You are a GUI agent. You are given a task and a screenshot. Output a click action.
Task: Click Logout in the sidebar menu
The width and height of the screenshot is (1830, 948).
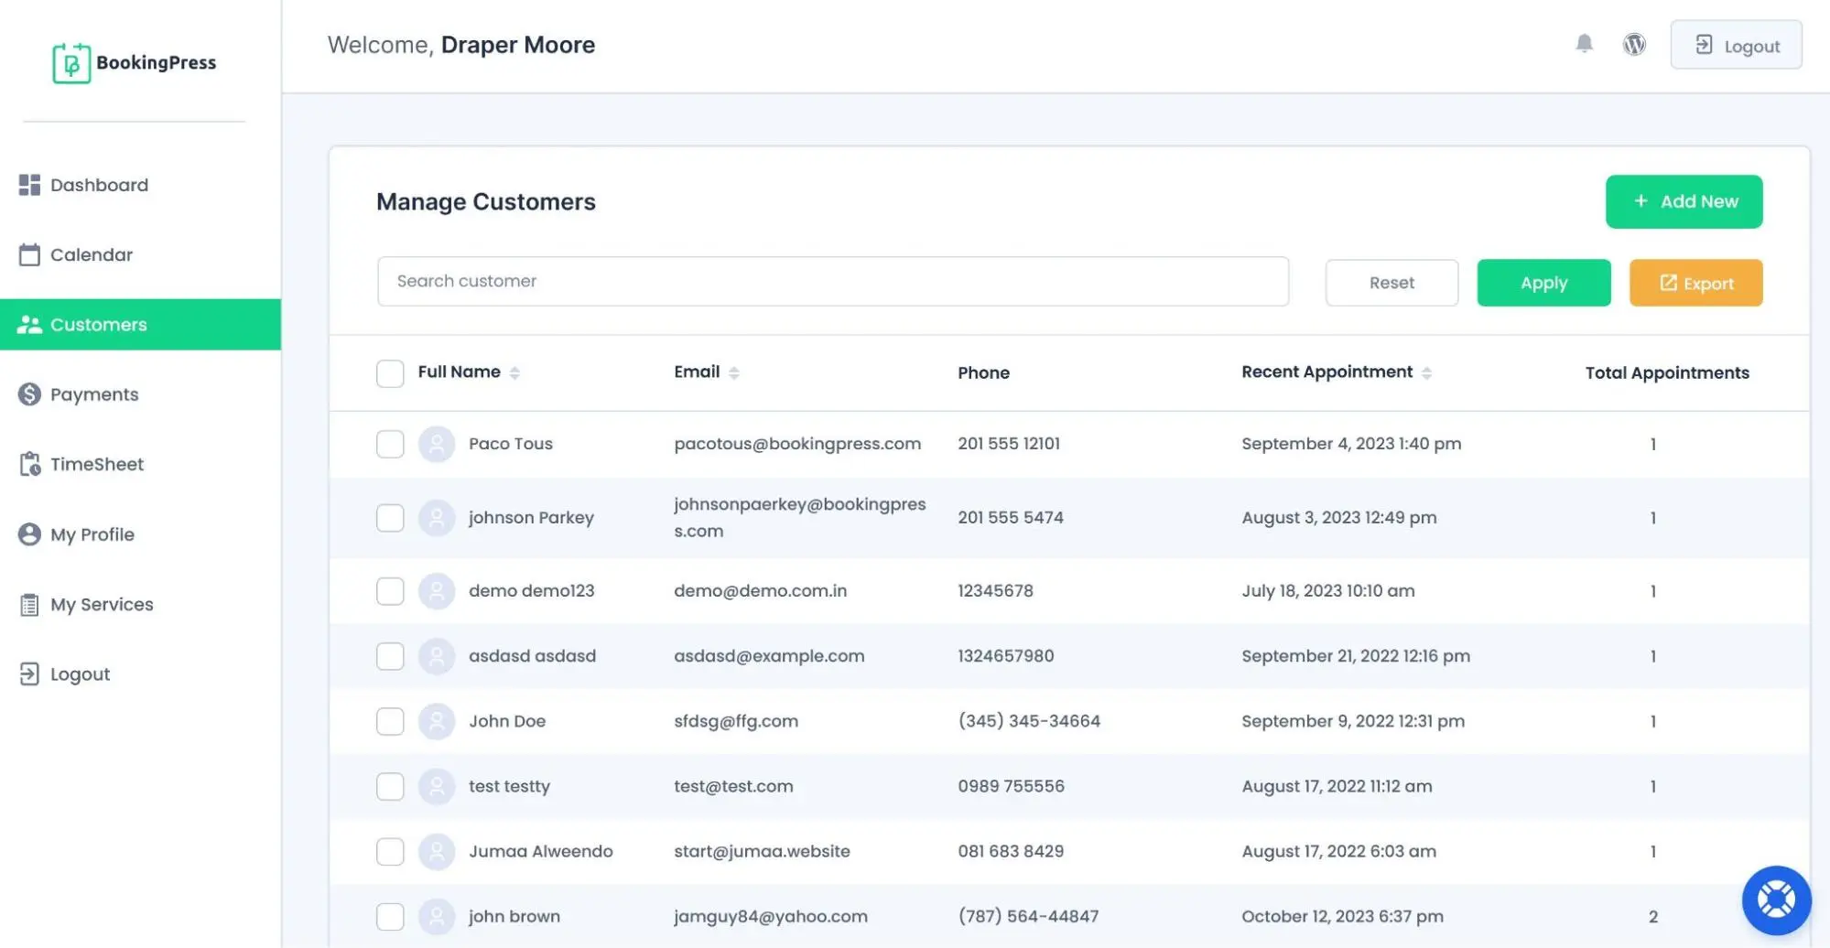pyautogui.click(x=80, y=674)
